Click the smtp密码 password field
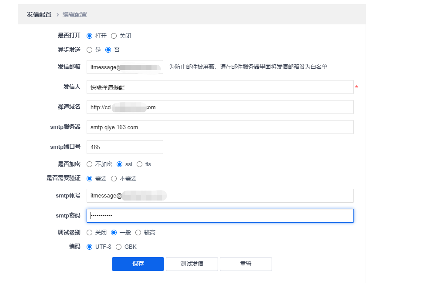The image size is (437, 291). pyautogui.click(x=220, y=216)
